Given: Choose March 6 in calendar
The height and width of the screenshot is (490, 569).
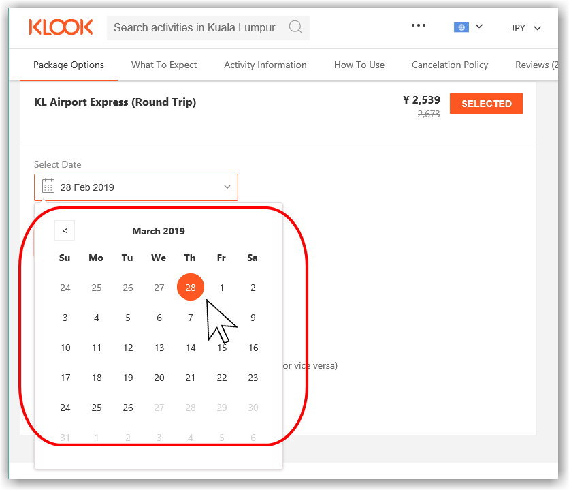Looking at the screenshot, I should click(x=159, y=318).
